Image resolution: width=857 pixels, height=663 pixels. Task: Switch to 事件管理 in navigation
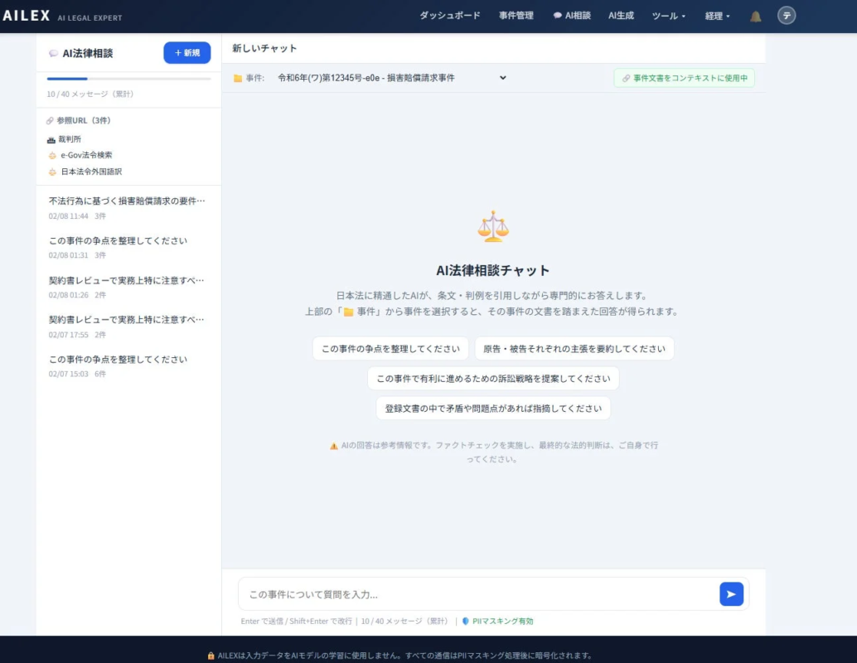pyautogui.click(x=516, y=14)
